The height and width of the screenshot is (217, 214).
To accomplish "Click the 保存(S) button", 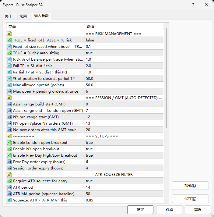I will click(x=190, y=199).
